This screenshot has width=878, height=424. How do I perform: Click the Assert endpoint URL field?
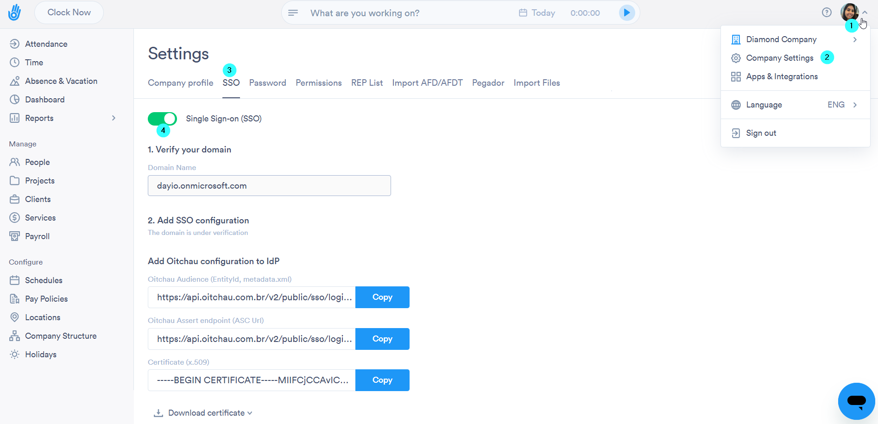tap(252, 339)
